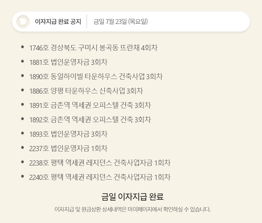Click the 금일 이자지급 완료 heading

pyautogui.click(x=132, y=196)
